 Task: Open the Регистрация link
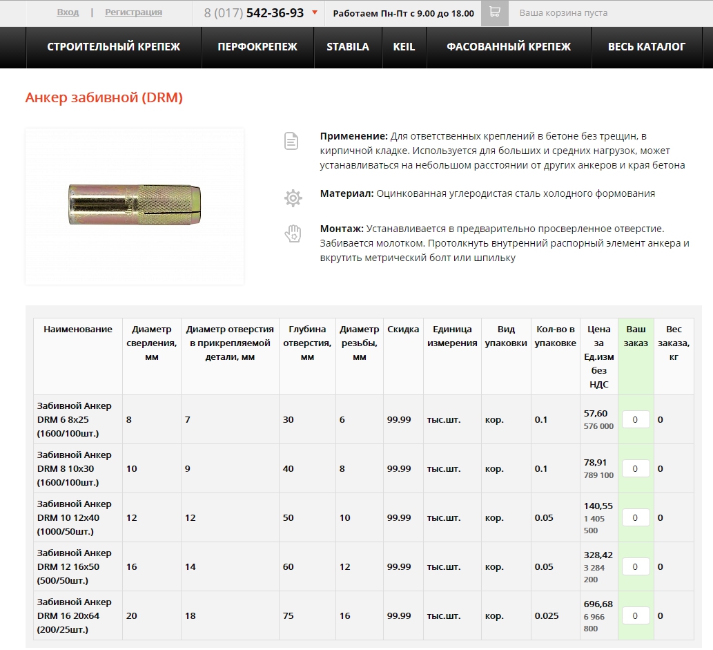(133, 12)
